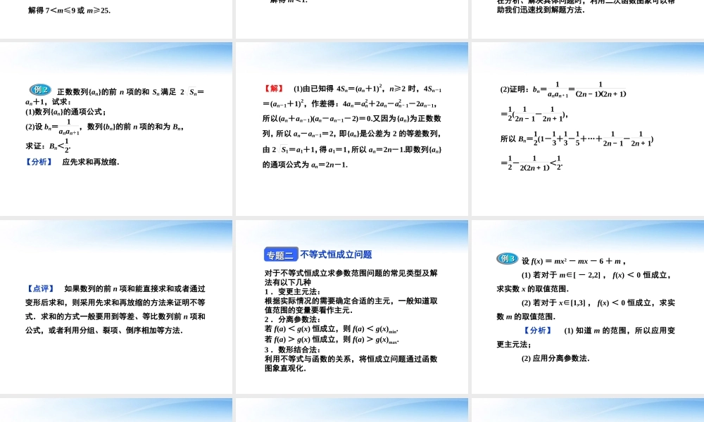Click text 的通项公式为 an=2n−1
The height and width of the screenshot is (422, 704).
click(x=306, y=165)
